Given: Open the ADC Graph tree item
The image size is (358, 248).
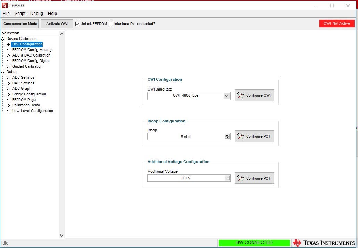Looking at the screenshot, I should [x=22, y=88].
